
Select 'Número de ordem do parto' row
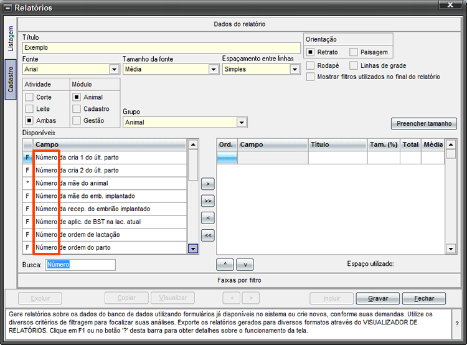pos(105,247)
